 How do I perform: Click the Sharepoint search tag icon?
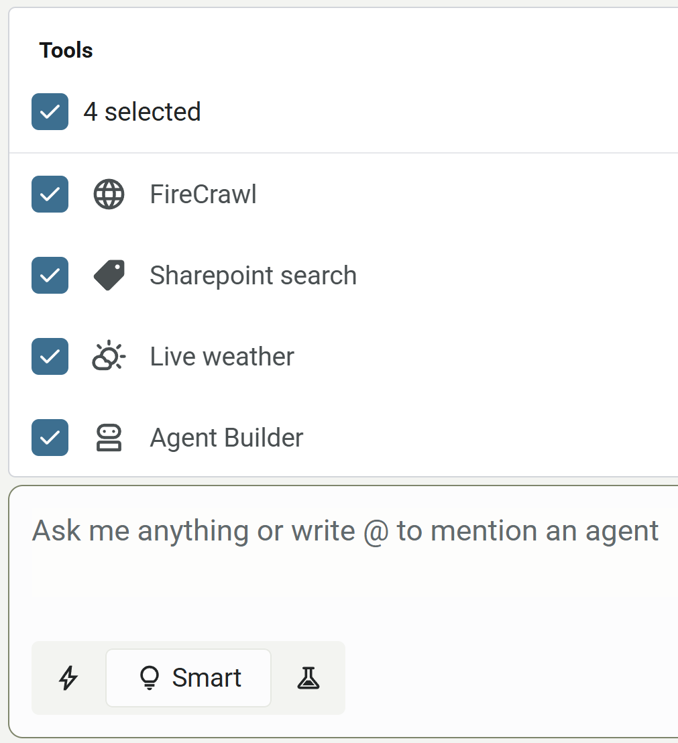pos(109,276)
